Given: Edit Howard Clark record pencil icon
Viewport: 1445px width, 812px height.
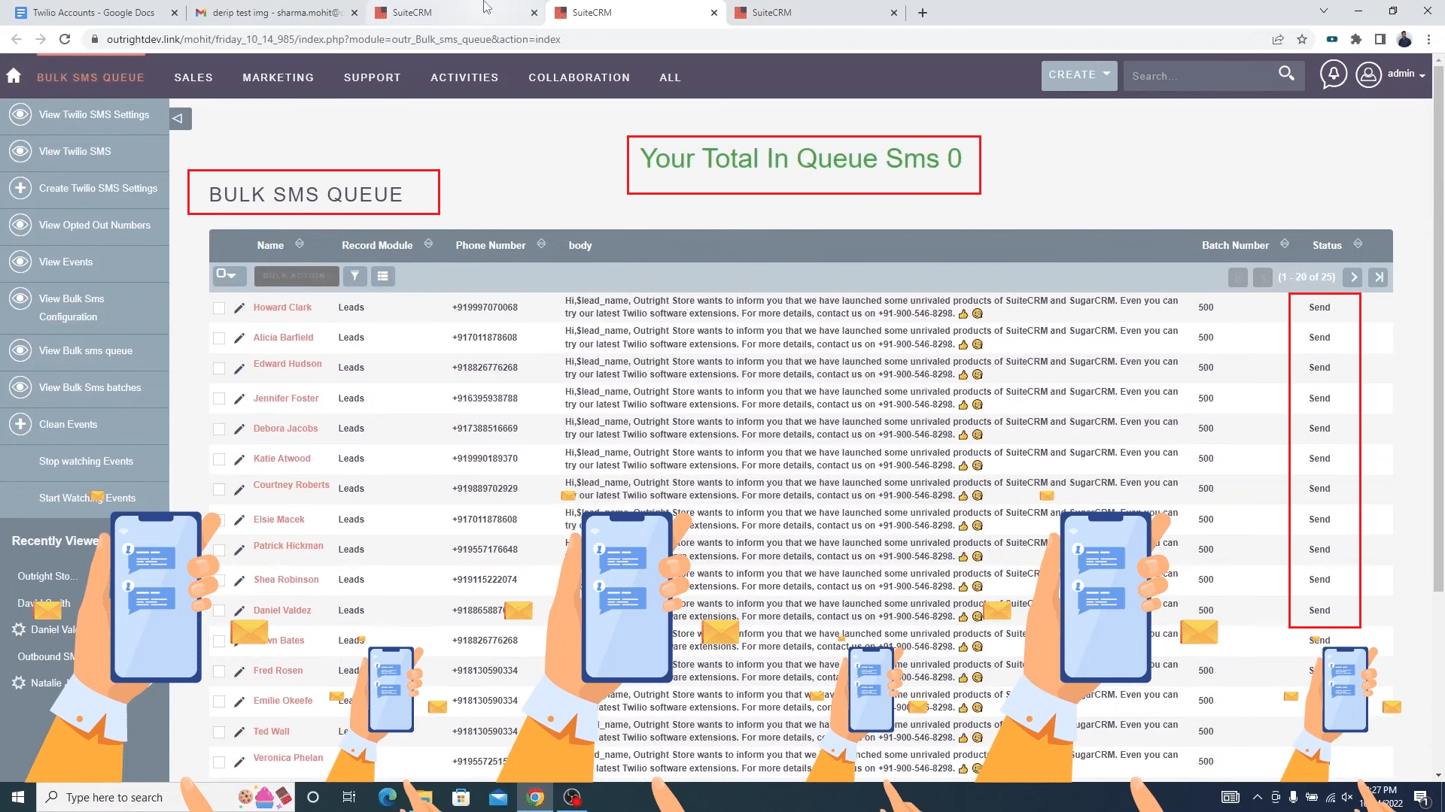Looking at the screenshot, I should coord(239,308).
